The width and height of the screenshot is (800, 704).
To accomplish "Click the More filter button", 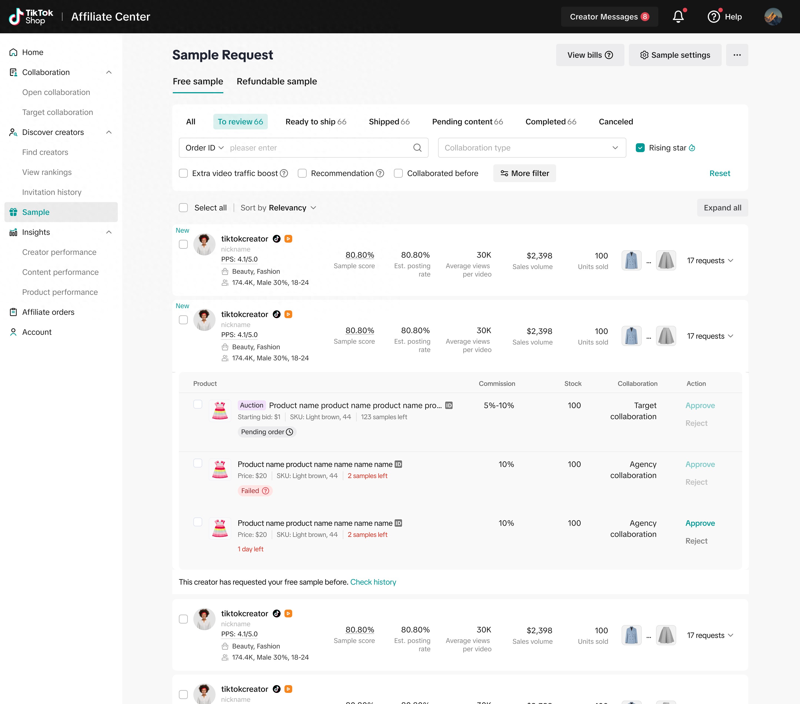I will point(524,173).
